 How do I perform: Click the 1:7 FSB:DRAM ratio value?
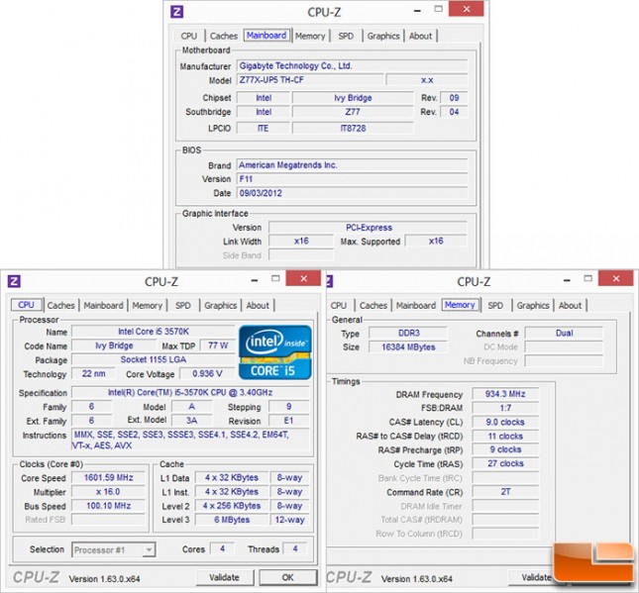(x=505, y=408)
